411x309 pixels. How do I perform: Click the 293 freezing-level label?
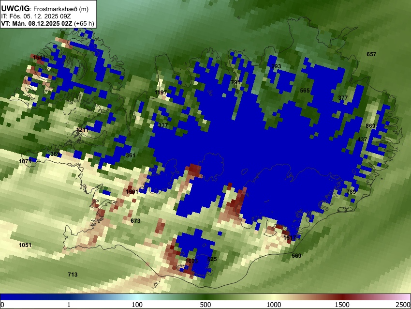coord(276,66)
